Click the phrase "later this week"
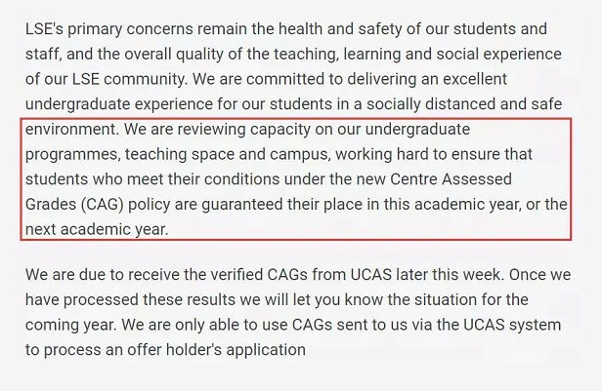The width and height of the screenshot is (602, 391). point(430,272)
